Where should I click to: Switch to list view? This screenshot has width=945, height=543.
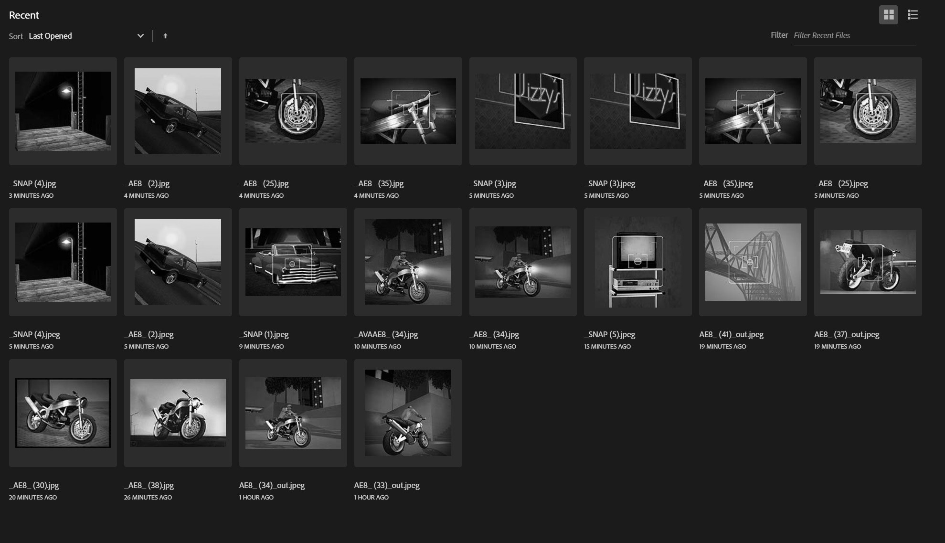point(913,15)
